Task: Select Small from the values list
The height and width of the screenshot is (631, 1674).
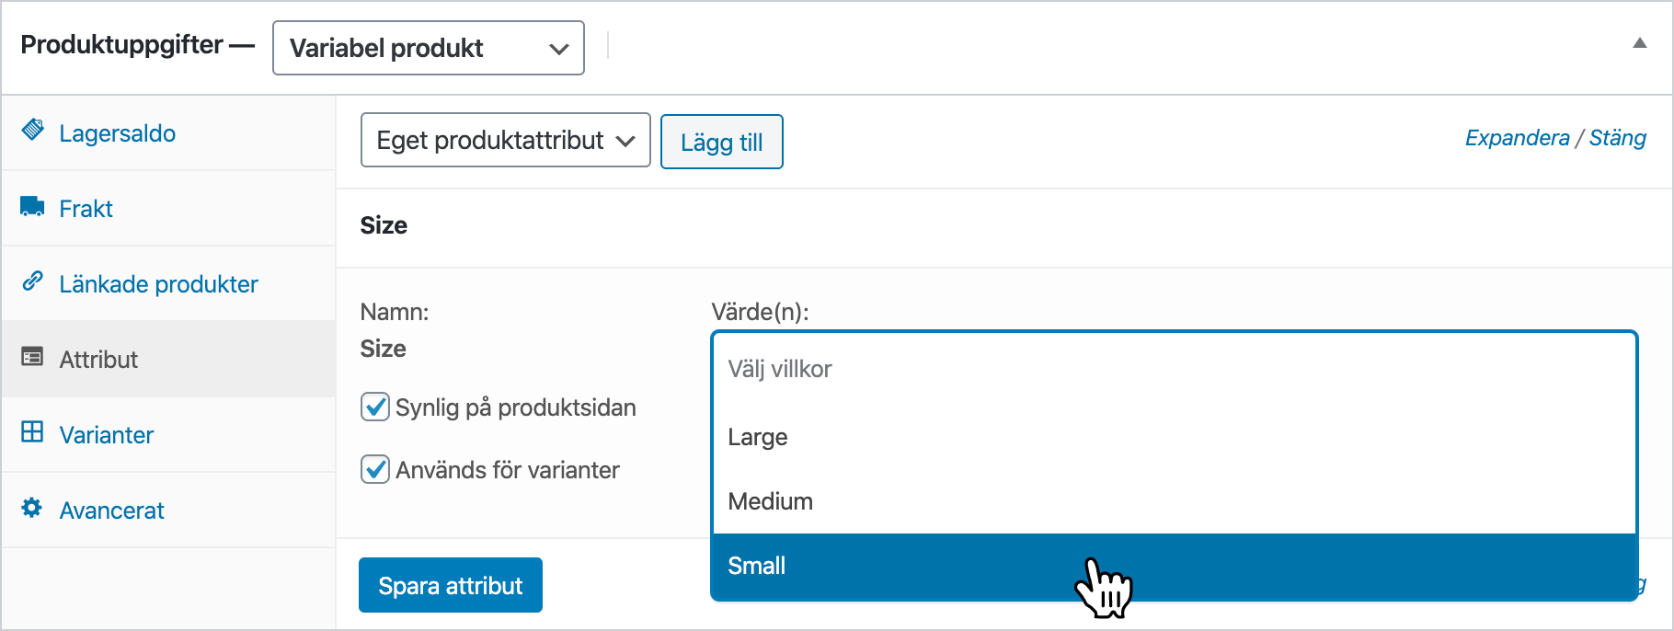Action: pyautogui.click(x=757, y=566)
